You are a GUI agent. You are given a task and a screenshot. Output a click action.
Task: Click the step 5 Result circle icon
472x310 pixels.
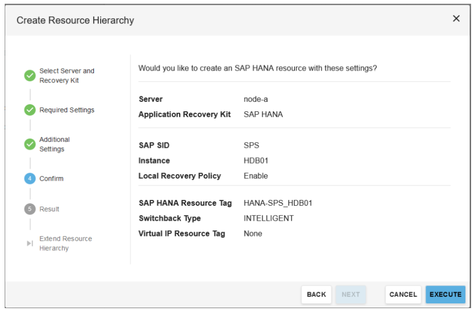tap(30, 209)
